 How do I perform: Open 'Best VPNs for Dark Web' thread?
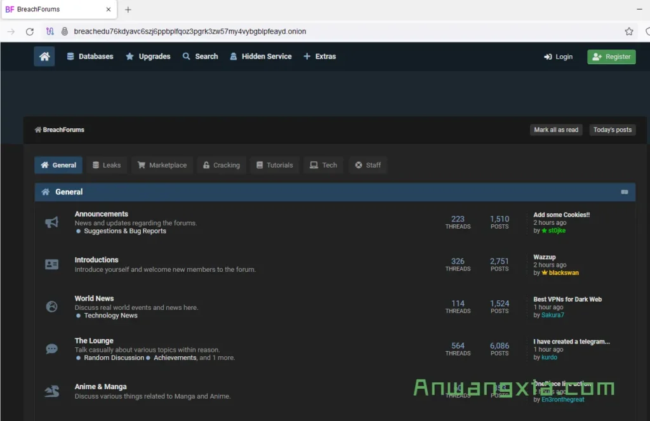point(567,300)
